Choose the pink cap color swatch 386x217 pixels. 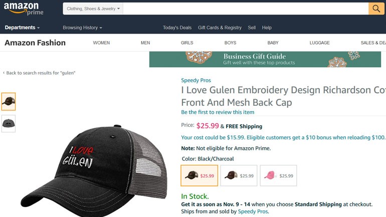[278, 175]
